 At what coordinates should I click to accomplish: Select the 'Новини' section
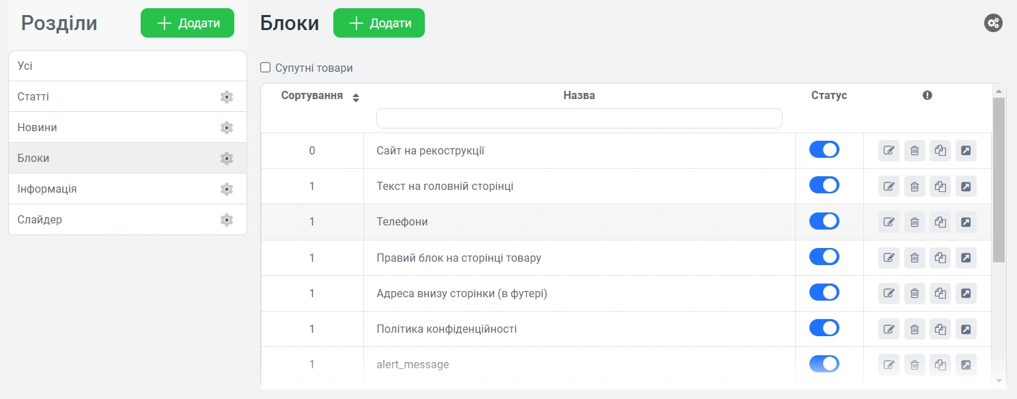(x=38, y=128)
